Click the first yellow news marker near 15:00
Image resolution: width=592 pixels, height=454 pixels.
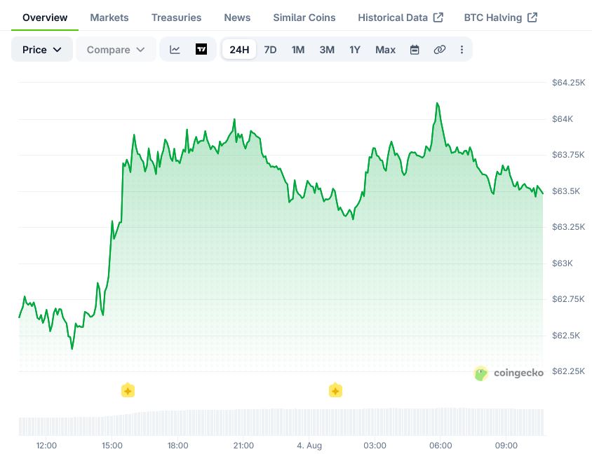(128, 390)
